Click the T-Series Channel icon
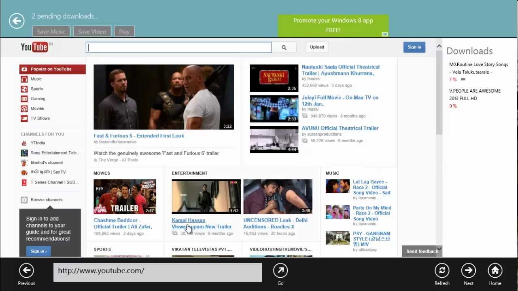This screenshot has height=291, width=518. coord(24,182)
